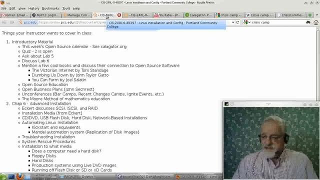
Task: Open the file manager panel icon
Action: (27, 176)
